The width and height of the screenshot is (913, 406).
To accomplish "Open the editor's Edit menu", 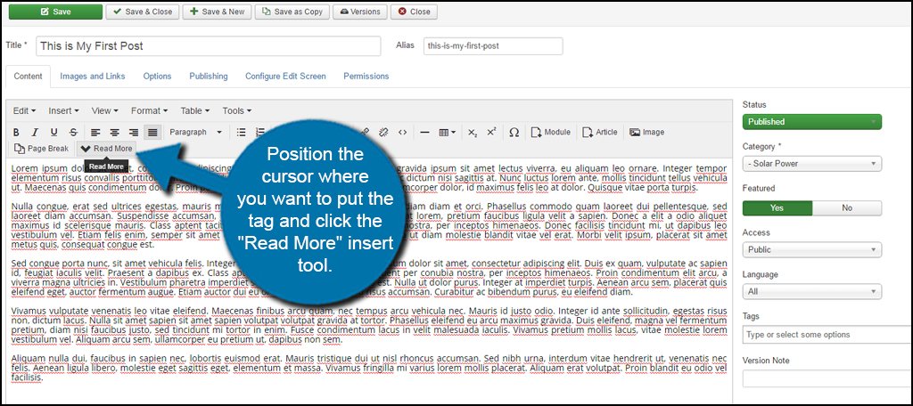I will pos(24,110).
